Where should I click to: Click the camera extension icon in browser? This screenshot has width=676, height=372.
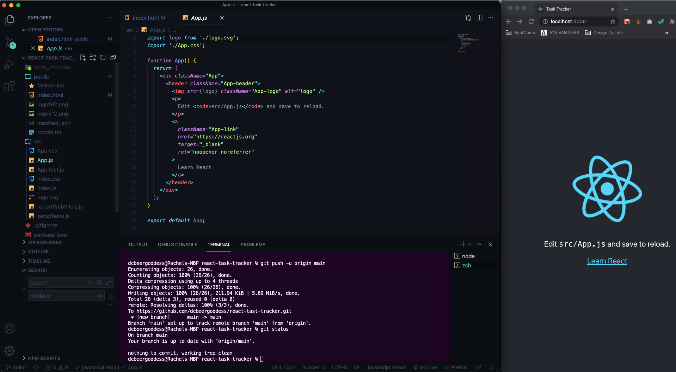[x=650, y=21]
